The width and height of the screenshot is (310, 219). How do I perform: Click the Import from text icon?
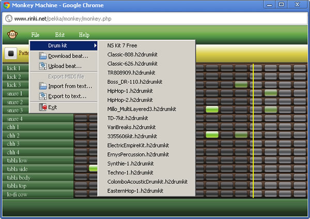click(x=43, y=86)
